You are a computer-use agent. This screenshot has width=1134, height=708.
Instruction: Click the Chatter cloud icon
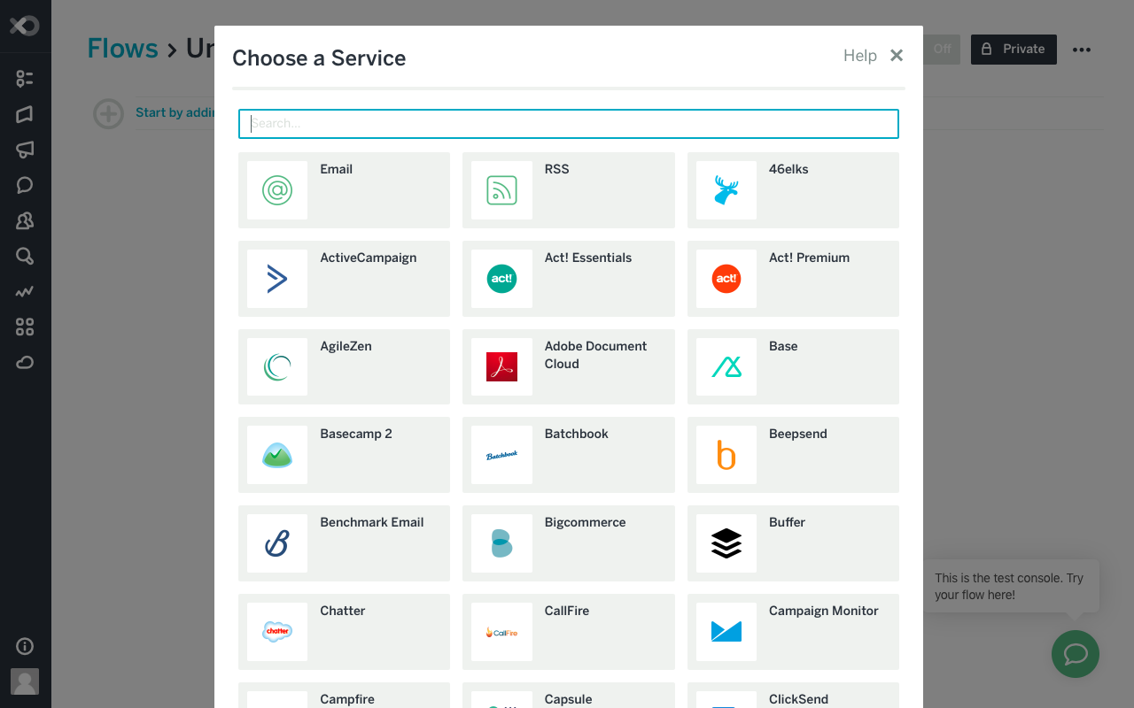[277, 632]
